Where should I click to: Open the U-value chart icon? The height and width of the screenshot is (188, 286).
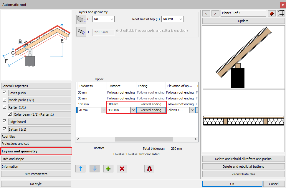[x=149, y=169]
